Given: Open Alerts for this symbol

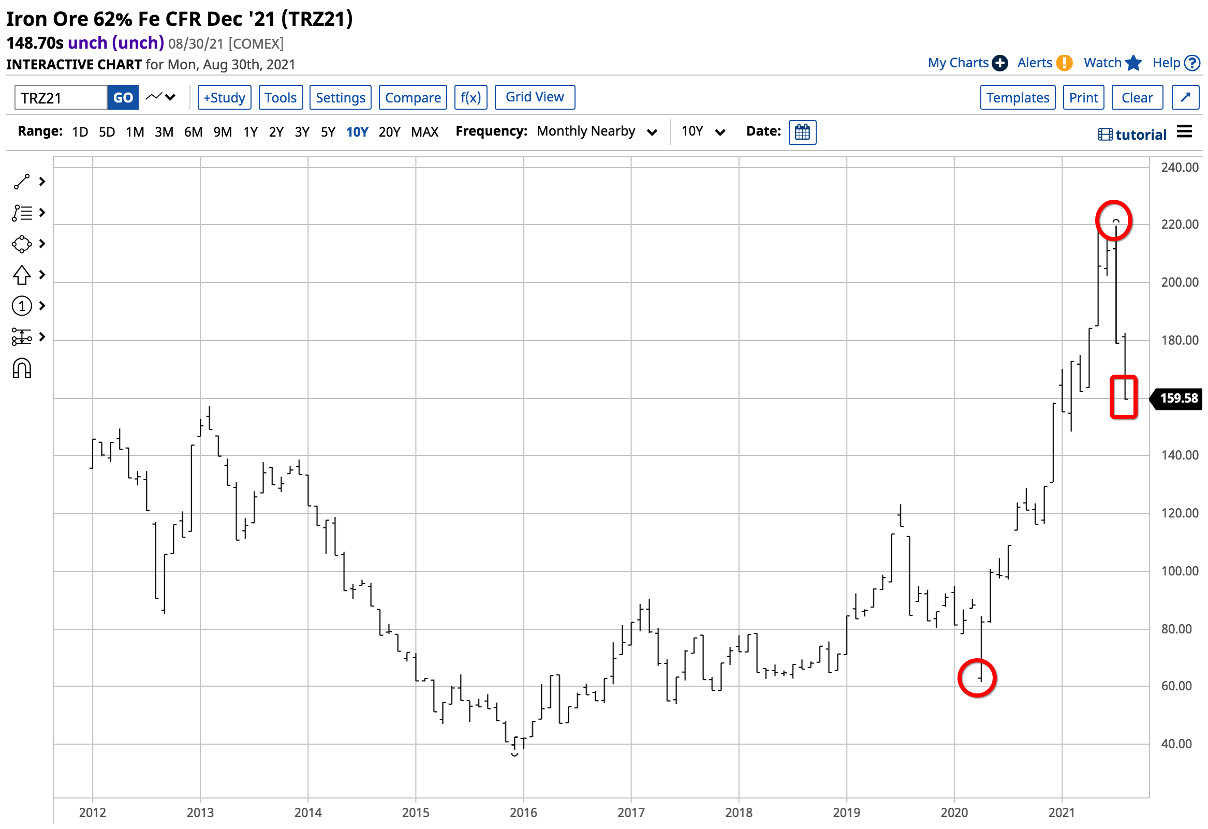Looking at the screenshot, I should 1045,63.
